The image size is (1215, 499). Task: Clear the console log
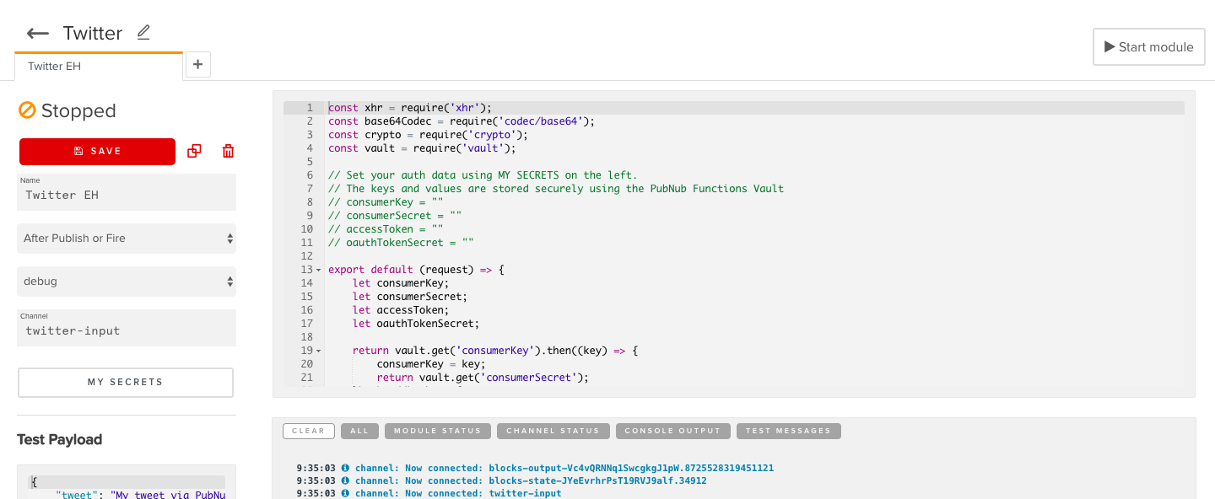pyautogui.click(x=309, y=431)
